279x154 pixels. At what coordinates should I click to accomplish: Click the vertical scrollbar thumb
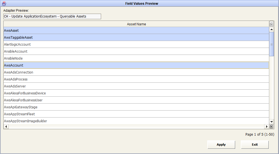point(271,44)
